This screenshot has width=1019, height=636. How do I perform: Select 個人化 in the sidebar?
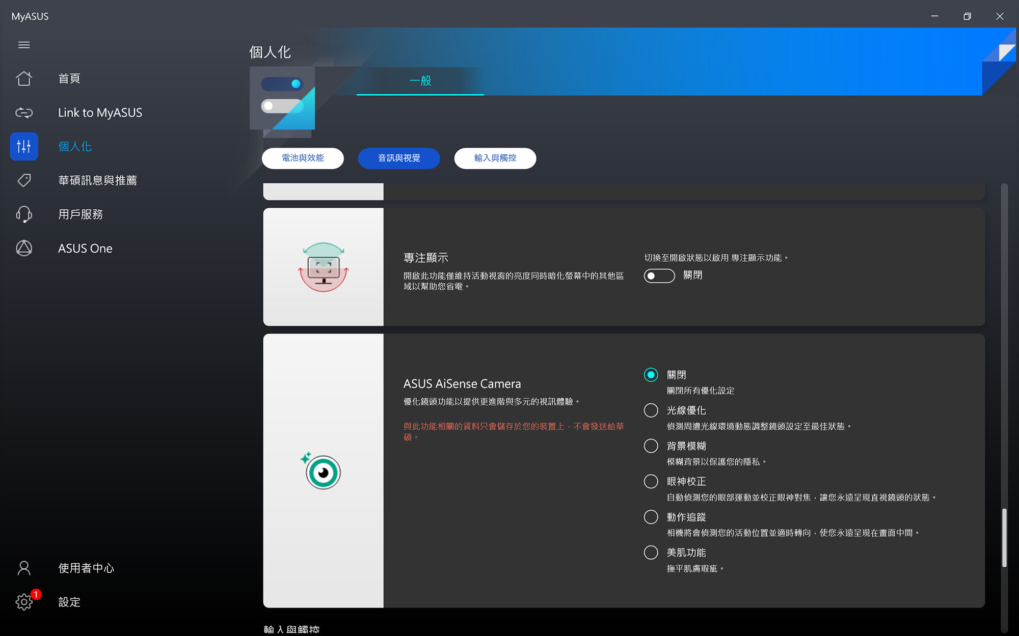click(x=75, y=147)
